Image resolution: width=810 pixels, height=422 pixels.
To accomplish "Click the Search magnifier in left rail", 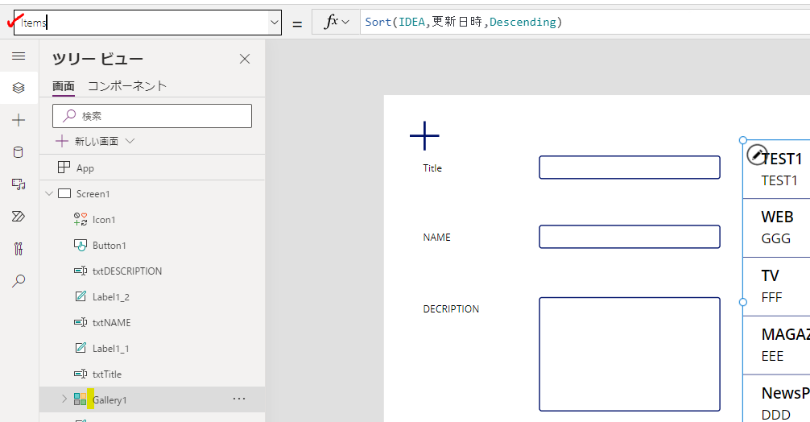I will 19,281.
